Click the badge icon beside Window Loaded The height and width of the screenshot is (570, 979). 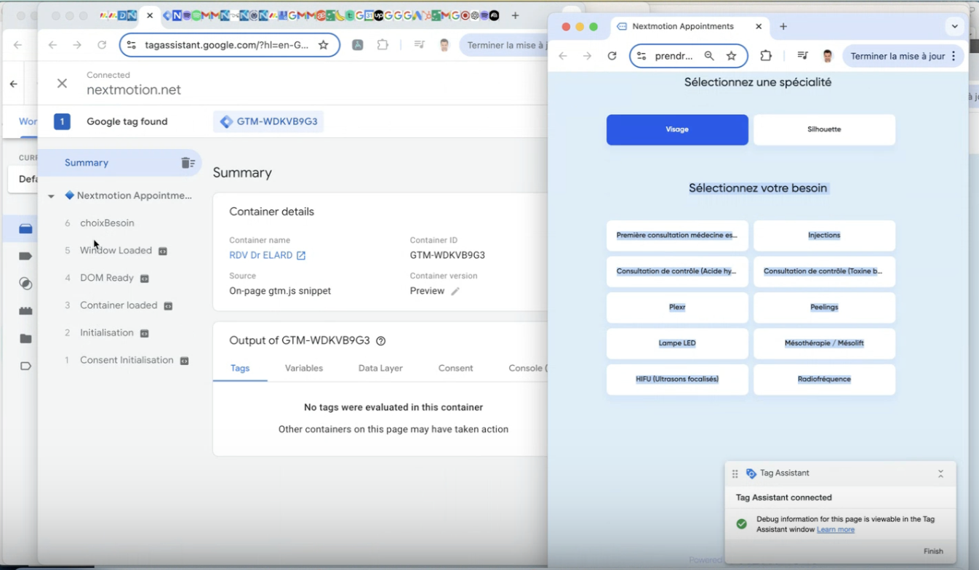[x=163, y=252]
